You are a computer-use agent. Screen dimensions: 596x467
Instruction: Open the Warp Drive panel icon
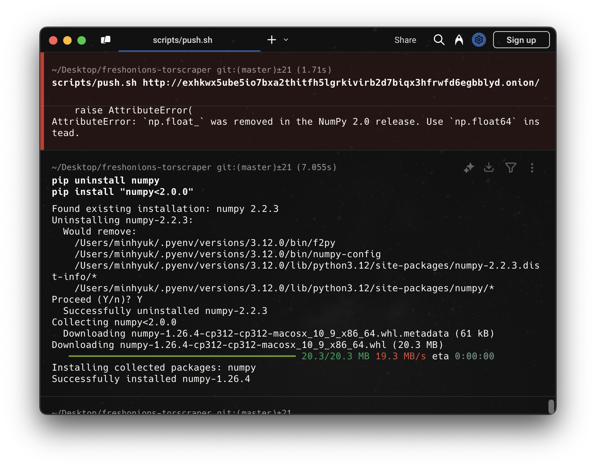(106, 40)
